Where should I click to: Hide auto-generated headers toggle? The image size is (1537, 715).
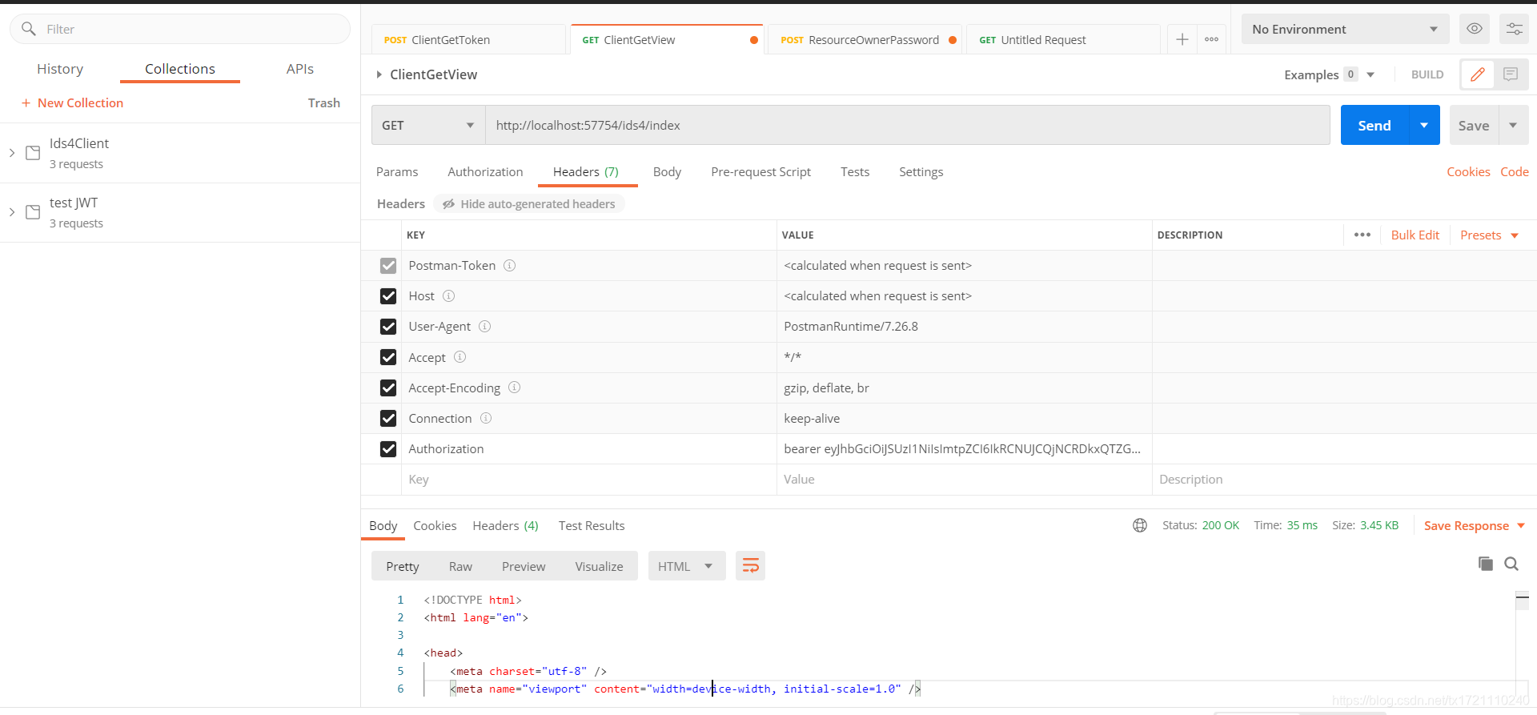tap(529, 204)
